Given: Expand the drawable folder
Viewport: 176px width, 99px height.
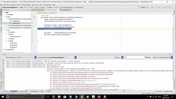Looking at the screenshot, I should coord(7,32).
